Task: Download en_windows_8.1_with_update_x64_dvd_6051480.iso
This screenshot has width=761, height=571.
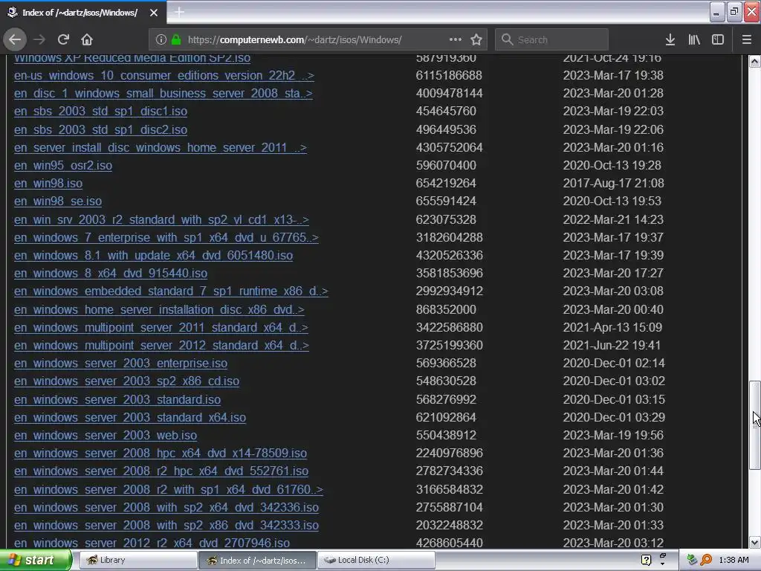Action: (x=153, y=256)
